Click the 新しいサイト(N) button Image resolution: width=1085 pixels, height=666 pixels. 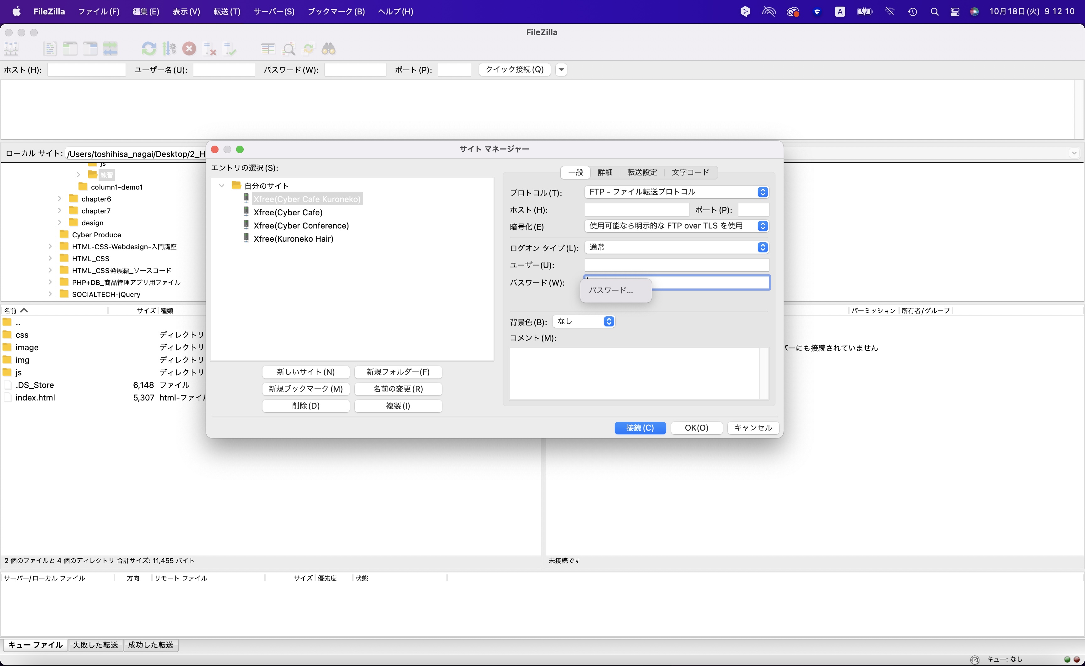[x=306, y=372]
